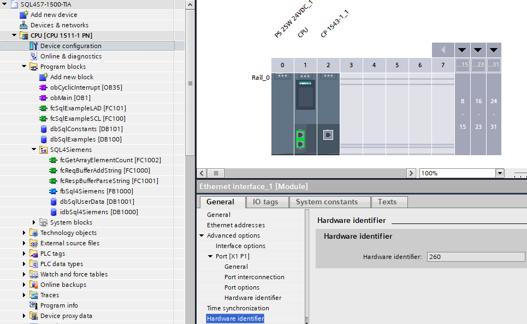Select Port options entry
The image size is (527, 324).
(242, 287)
